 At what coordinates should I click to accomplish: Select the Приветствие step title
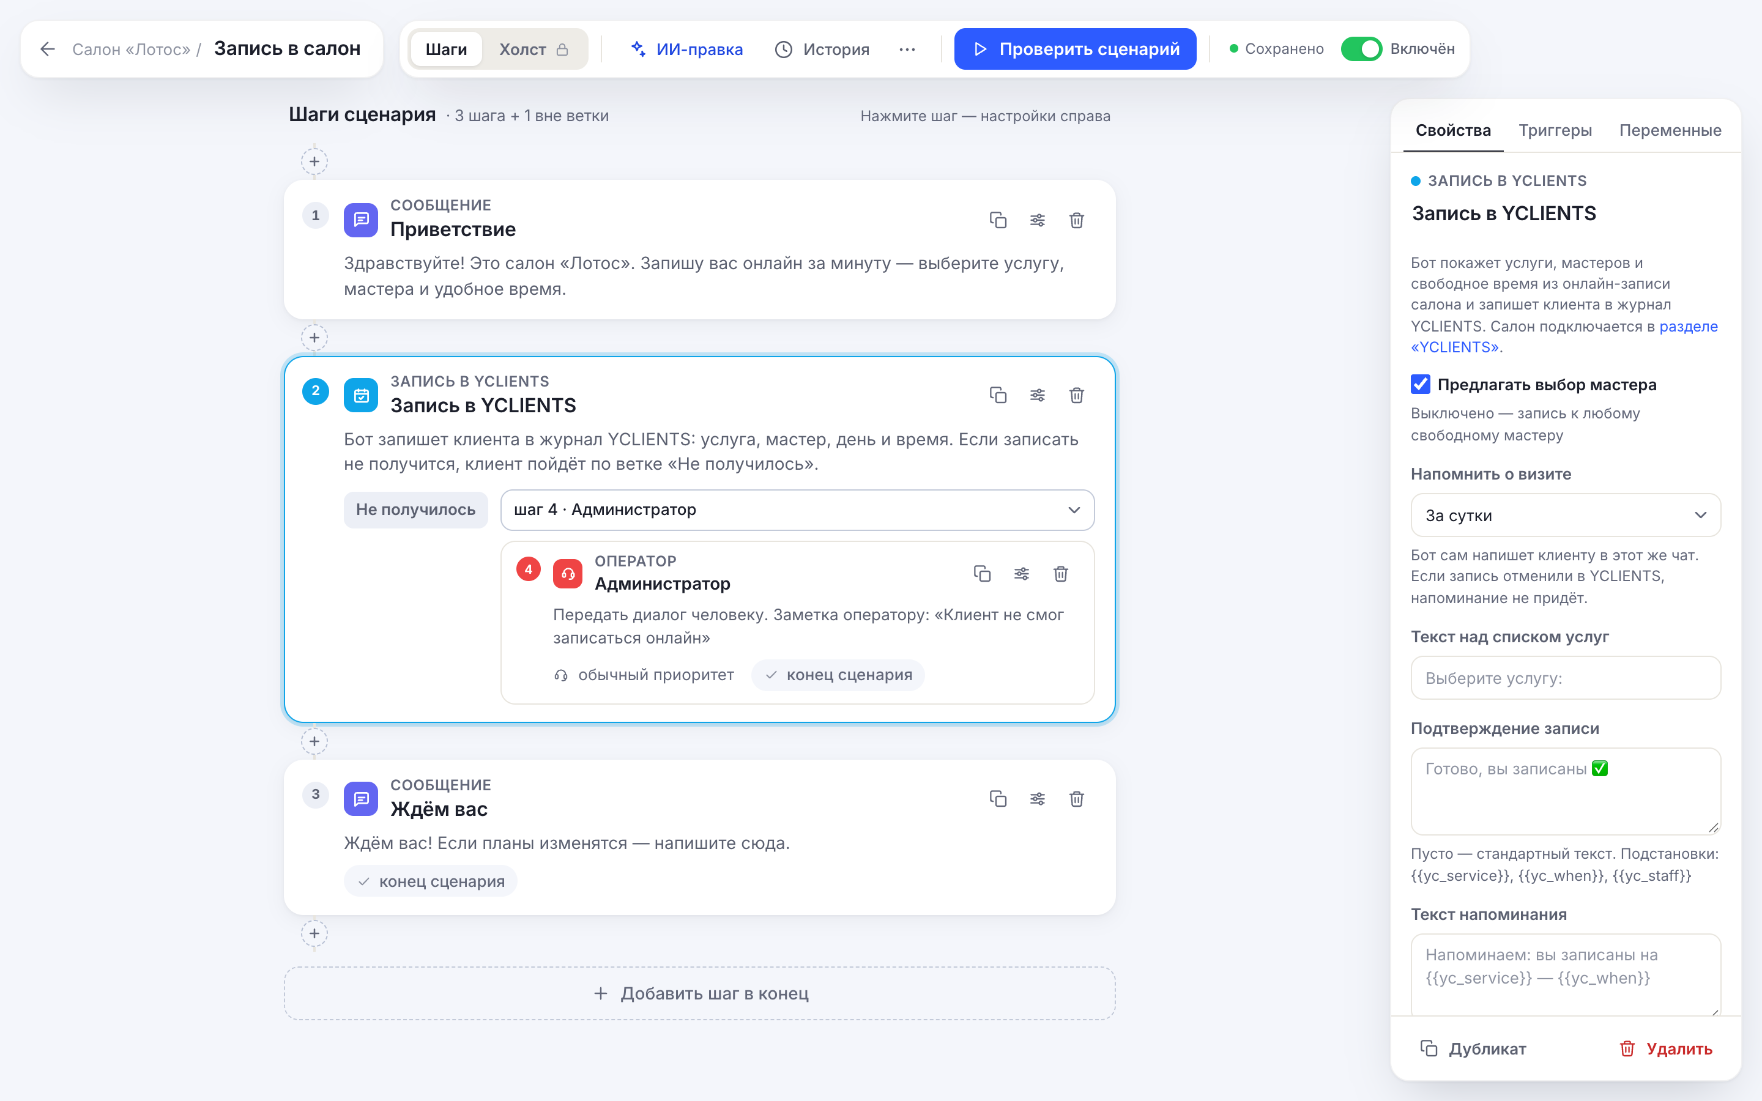click(453, 229)
